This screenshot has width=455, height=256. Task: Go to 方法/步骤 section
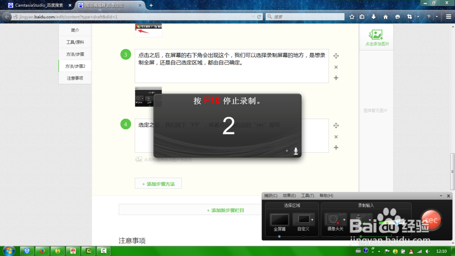pyautogui.click(x=75, y=54)
